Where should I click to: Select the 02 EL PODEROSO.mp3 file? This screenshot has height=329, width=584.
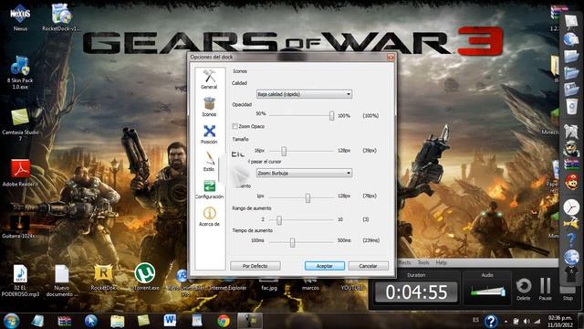(x=20, y=281)
